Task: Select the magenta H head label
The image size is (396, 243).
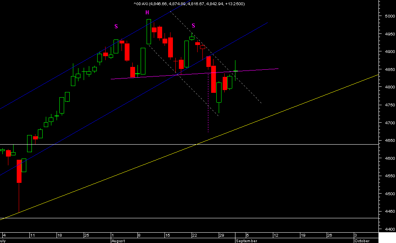Action: pyautogui.click(x=147, y=12)
